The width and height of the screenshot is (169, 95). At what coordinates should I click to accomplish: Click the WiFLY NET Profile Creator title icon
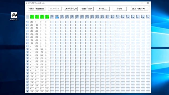pyautogui.click(x=26, y=3)
